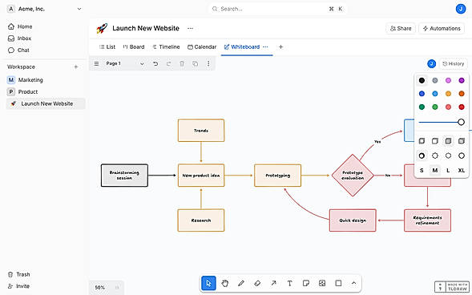Set size to S
This screenshot has height=295, width=472.
(422, 170)
